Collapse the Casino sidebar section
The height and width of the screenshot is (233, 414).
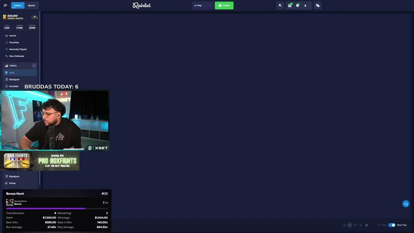[x=34, y=66]
